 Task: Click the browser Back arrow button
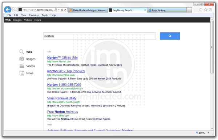tap(8, 9)
